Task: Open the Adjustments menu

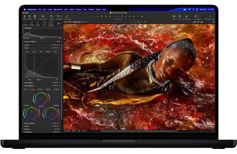Action: (x=58, y=9)
